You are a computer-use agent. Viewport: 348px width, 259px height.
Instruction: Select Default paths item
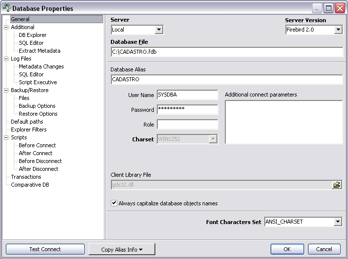(x=27, y=122)
